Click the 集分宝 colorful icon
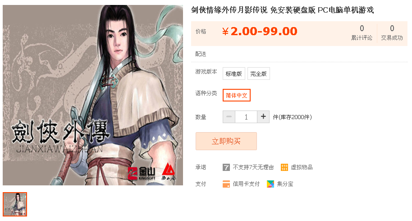Viewport: 412px width, 221px height. (x=270, y=184)
